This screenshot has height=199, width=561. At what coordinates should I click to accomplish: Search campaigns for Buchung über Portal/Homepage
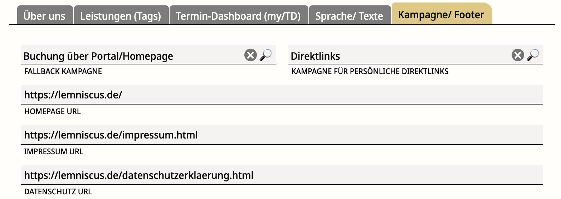(x=265, y=55)
